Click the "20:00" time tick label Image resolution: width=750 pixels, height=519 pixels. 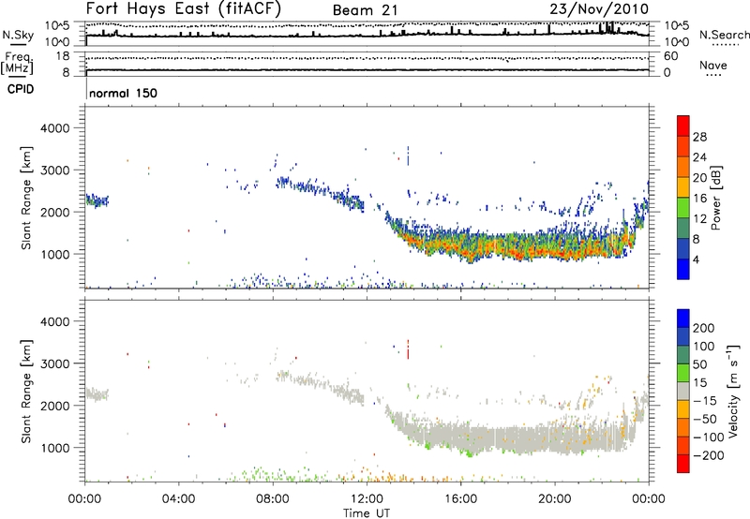[x=555, y=499]
